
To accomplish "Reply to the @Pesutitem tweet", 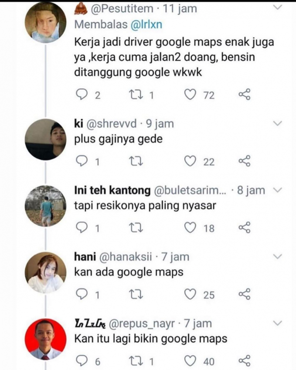I will coord(82,95).
